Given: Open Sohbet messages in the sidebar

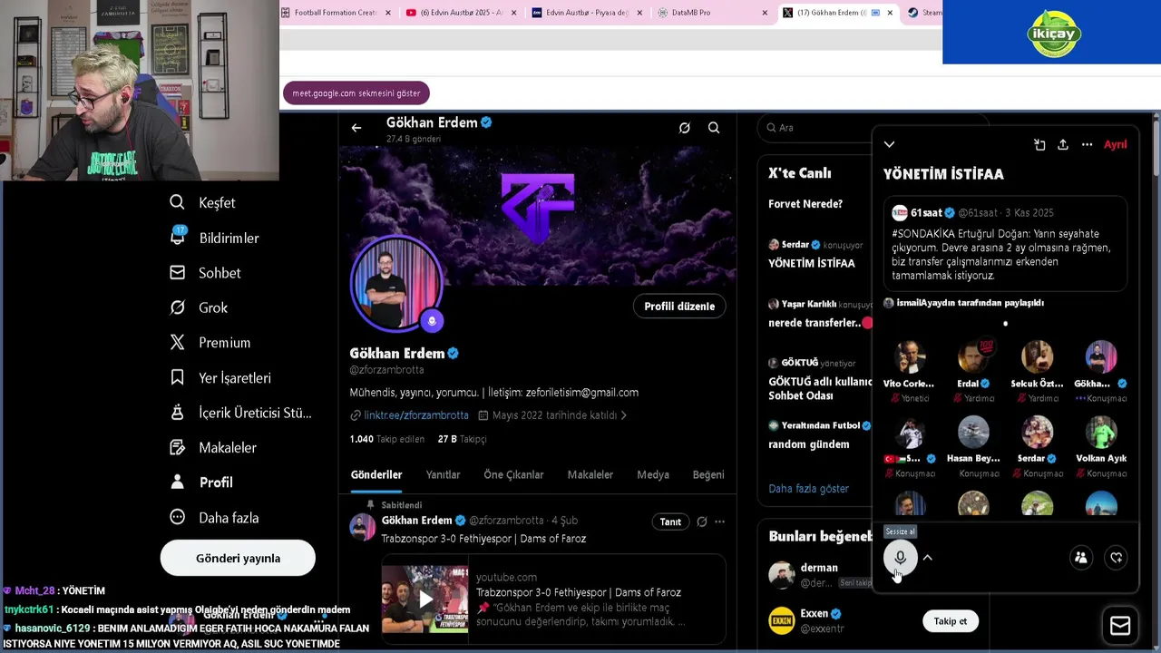Looking at the screenshot, I should 206,272.
